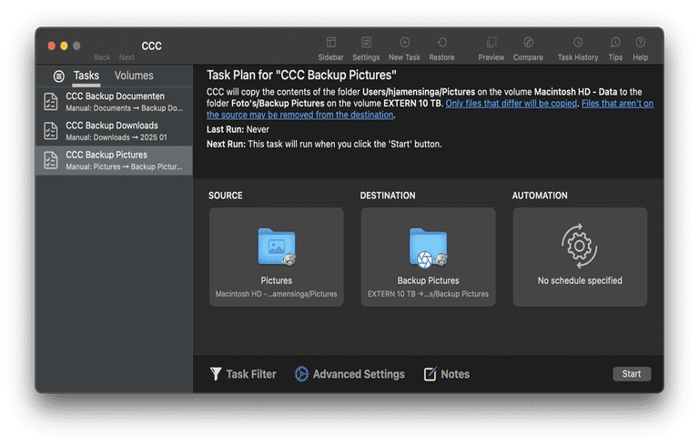Click the CCC Backup Pictures task icon
The width and height of the screenshot is (699, 446).
pos(51,160)
